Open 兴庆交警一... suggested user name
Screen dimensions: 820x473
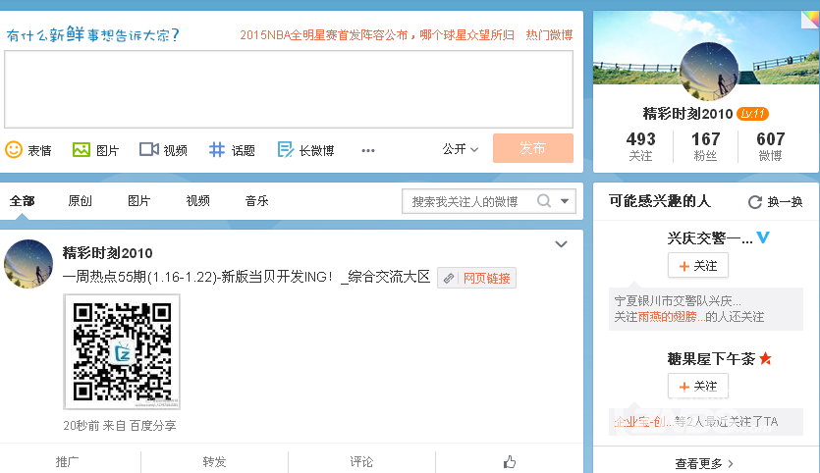tap(710, 238)
